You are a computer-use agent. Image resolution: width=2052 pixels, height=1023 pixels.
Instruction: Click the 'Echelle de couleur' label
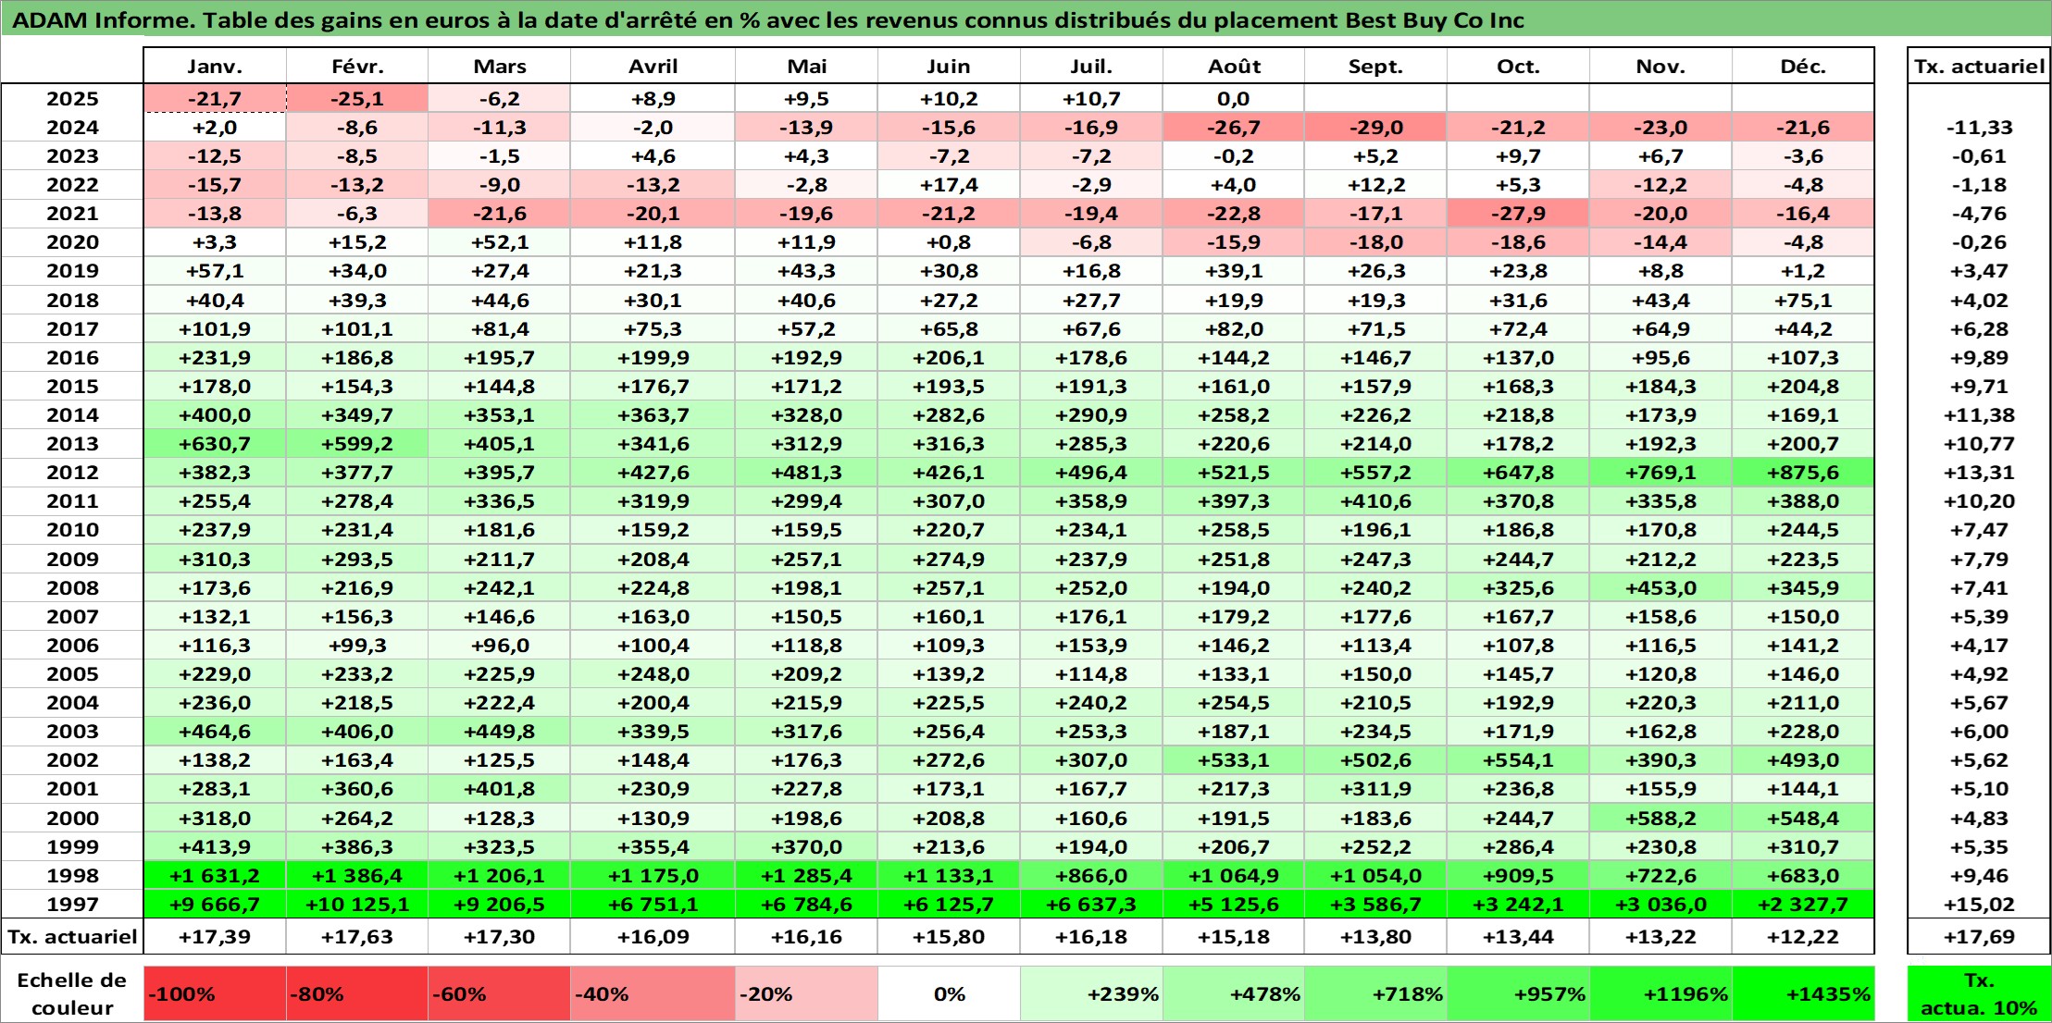(72, 994)
